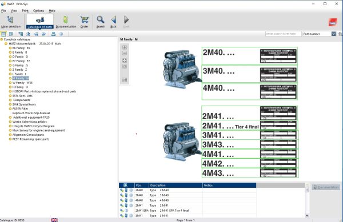Open the Options menu
Screen dimensions: 343x222
click(x=38, y=11)
